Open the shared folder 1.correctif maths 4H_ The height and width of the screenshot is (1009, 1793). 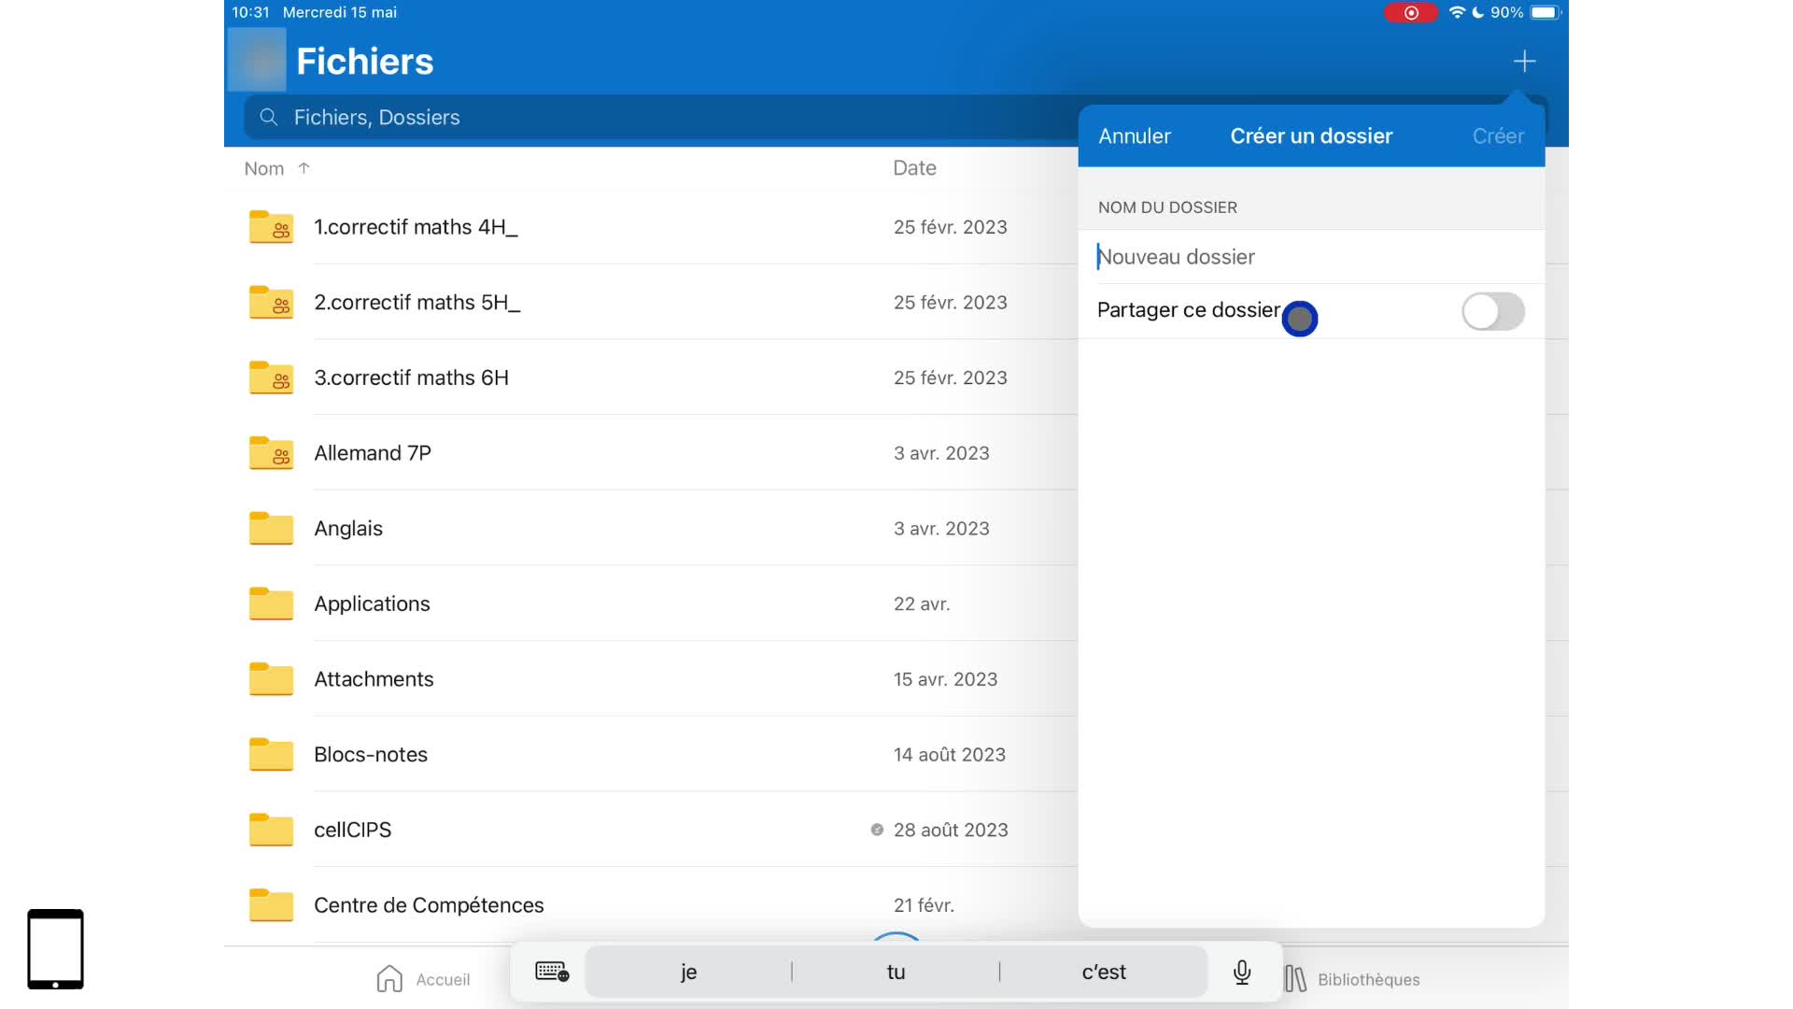416,227
